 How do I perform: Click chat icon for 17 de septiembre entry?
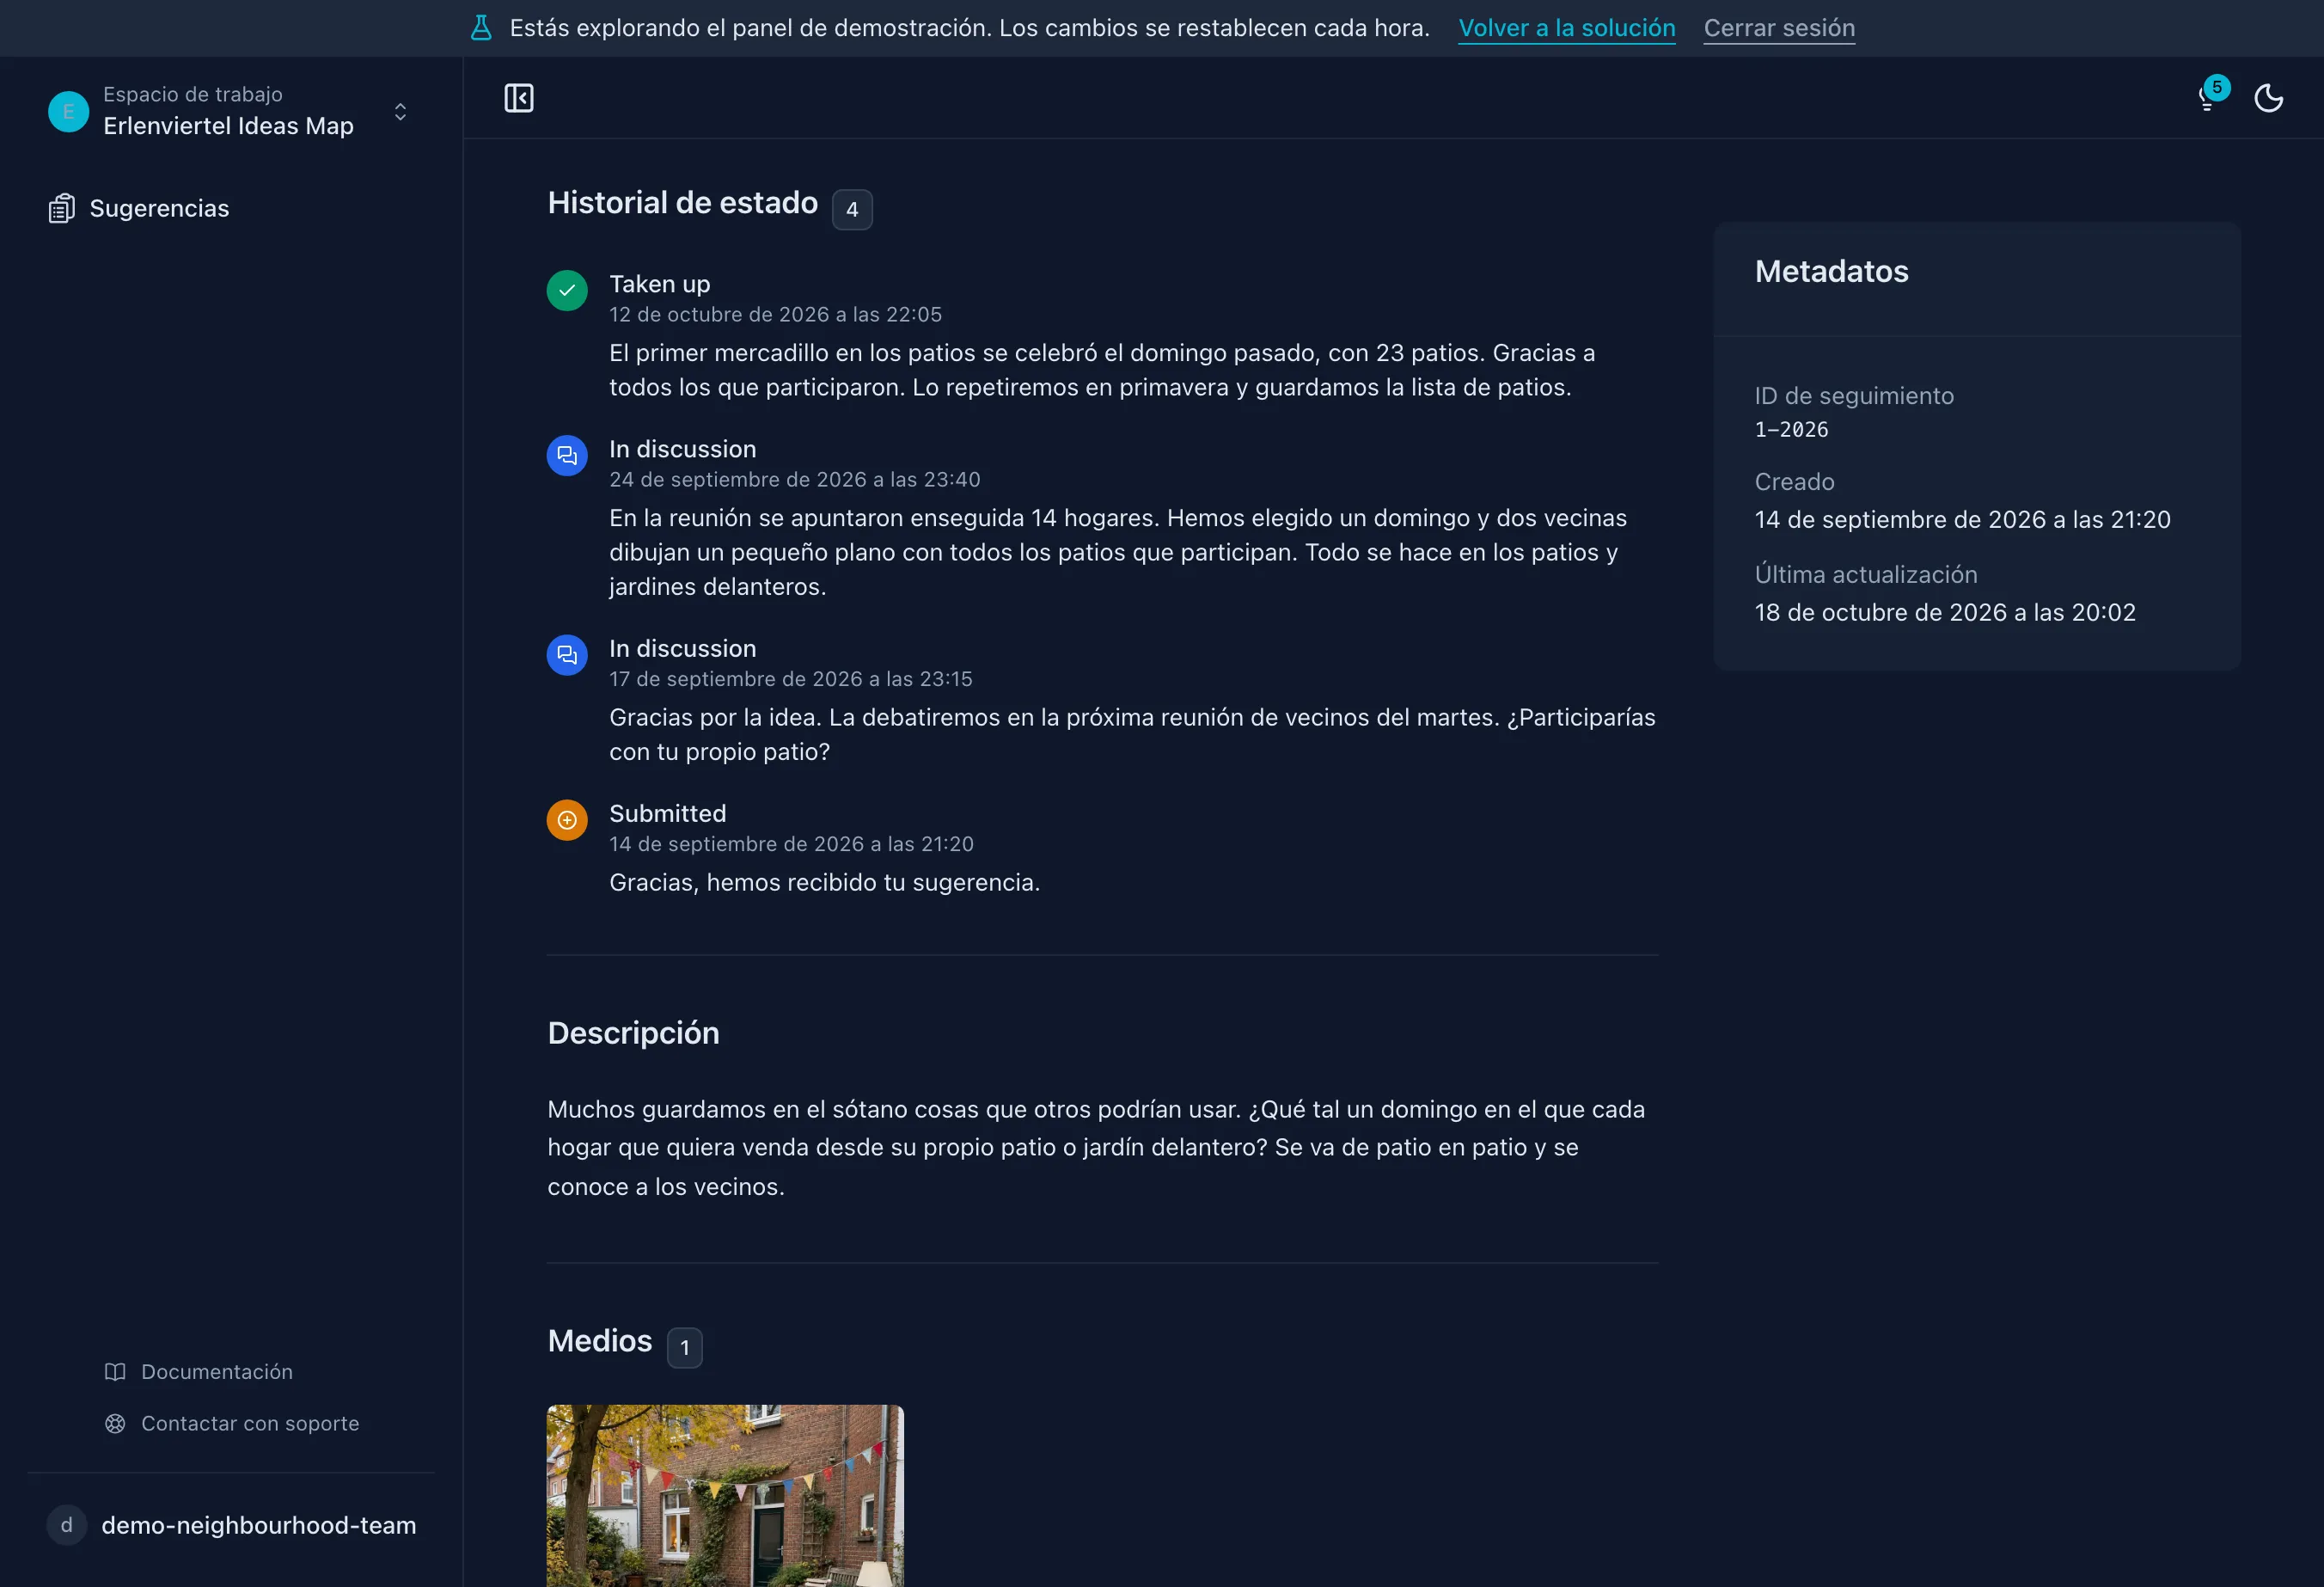click(567, 655)
